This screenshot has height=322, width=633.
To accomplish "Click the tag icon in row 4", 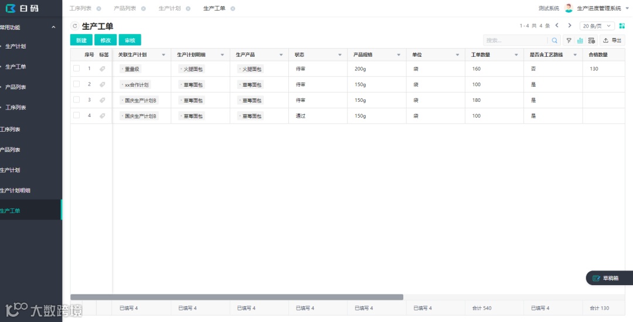I will click(x=103, y=116).
